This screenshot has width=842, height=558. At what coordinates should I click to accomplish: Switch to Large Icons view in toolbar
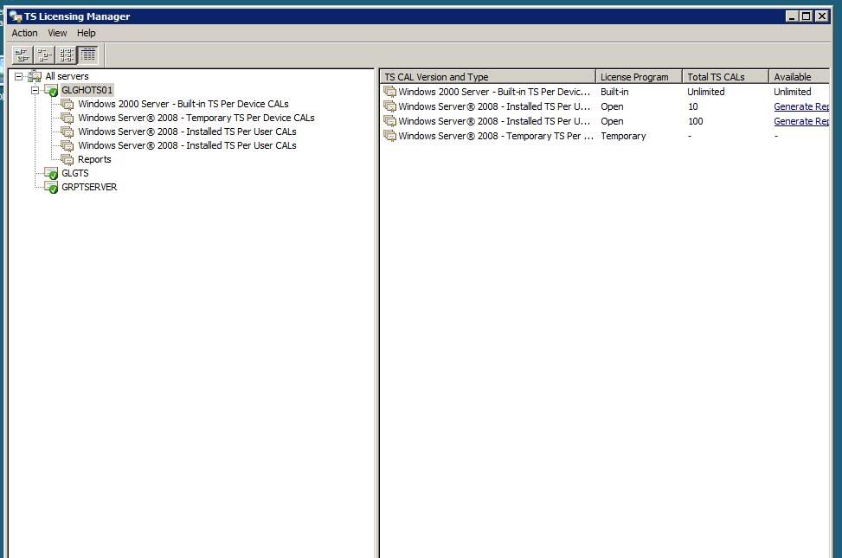(x=22, y=55)
